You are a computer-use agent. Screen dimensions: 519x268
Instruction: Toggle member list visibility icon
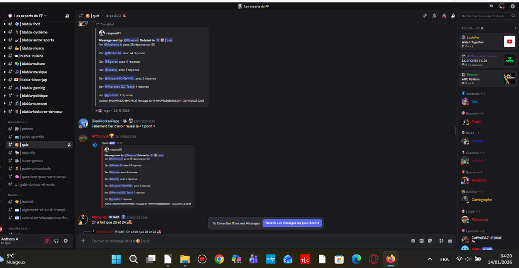(453, 16)
